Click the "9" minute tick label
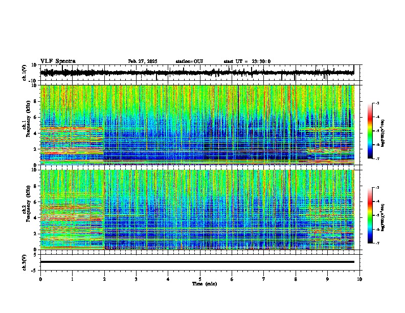The width and height of the screenshot is (405, 313). pos(327,279)
